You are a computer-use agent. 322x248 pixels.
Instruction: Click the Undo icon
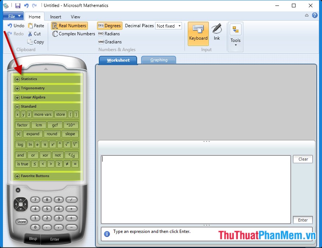15,26
